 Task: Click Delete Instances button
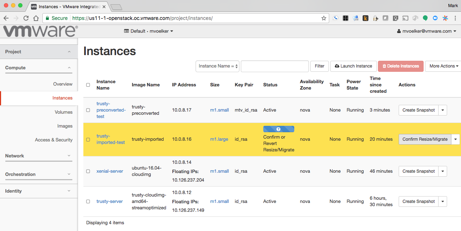[x=401, y=66]
